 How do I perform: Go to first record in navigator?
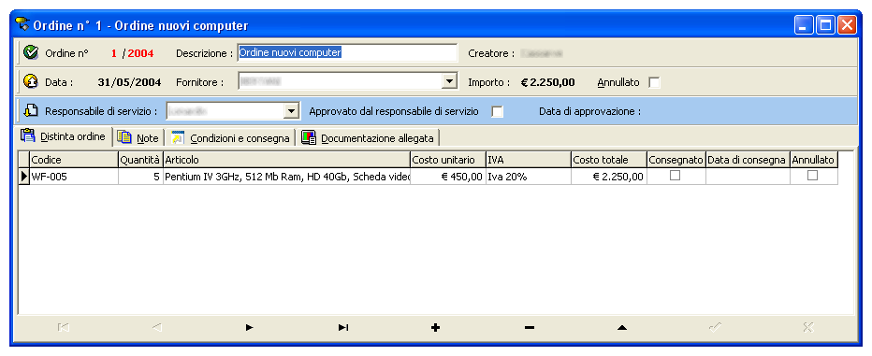63,328
